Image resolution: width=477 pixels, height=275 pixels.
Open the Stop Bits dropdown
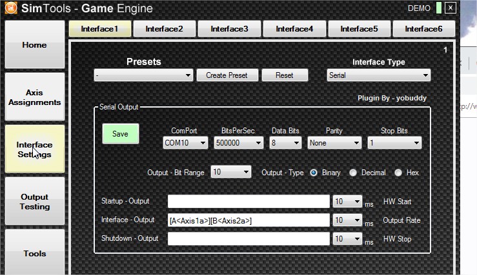click(x=394, y=143)
